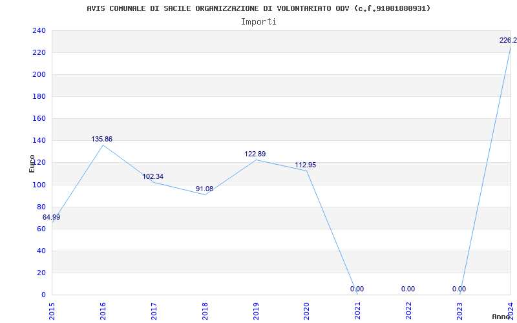Click the 2018 low point on the line
Screen dimensions: 517x323
tap(205, 194)
